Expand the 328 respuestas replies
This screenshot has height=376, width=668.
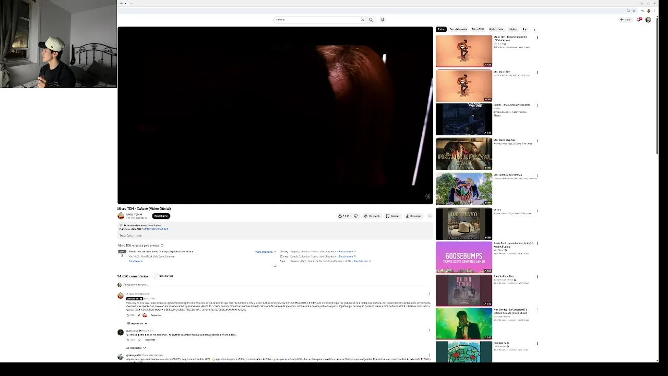(x=137, y=323)
